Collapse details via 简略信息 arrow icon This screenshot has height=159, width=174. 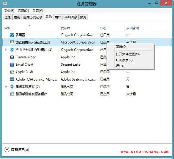[x=7, y=150]
